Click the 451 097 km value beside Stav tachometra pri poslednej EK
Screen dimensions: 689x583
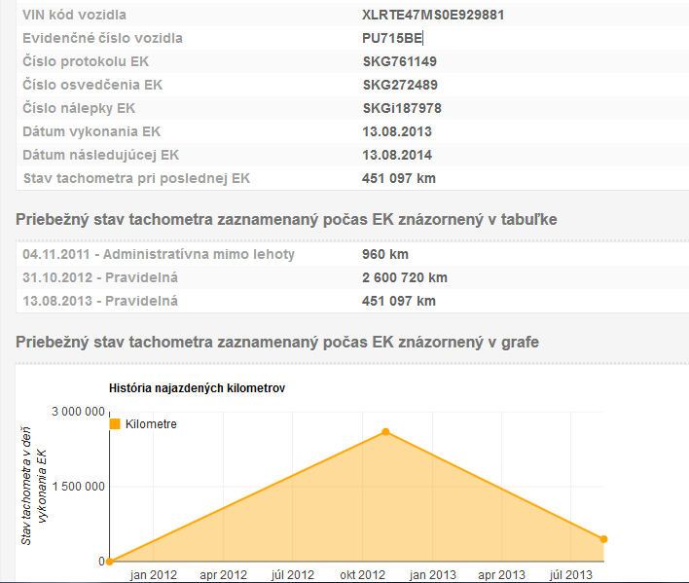tap(399, 178)
